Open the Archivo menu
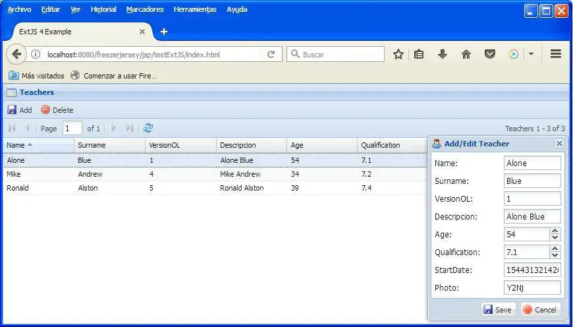 (19, 9)
